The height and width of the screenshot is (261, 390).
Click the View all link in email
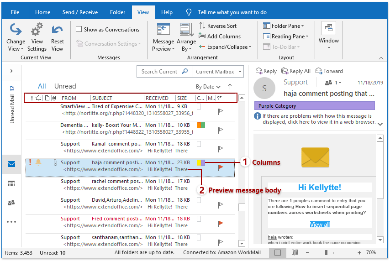(320, 224)
